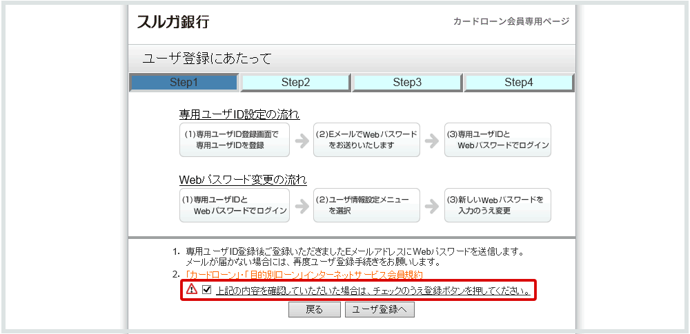
Task: Click box (2)ユーザ情報設定メニューを選択
Action: 366,205
